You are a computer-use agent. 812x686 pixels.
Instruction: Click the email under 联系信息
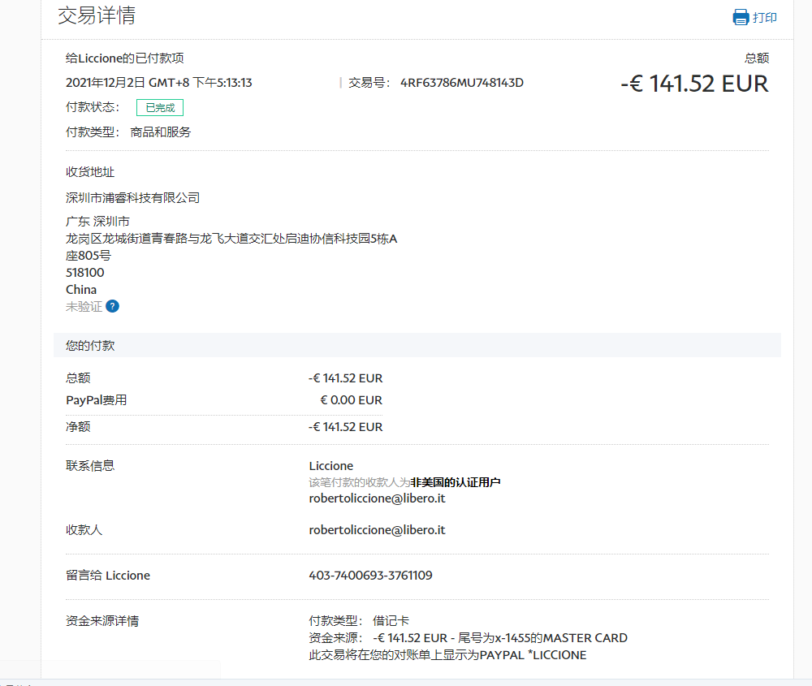[377, 498]
